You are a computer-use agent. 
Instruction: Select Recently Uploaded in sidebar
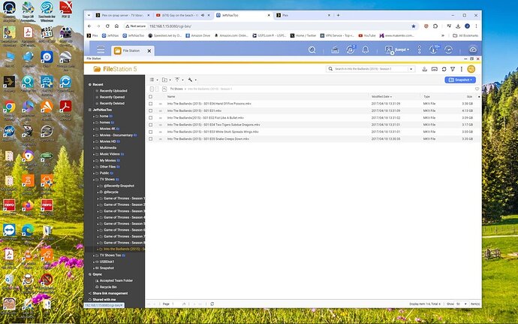[113, 91]
